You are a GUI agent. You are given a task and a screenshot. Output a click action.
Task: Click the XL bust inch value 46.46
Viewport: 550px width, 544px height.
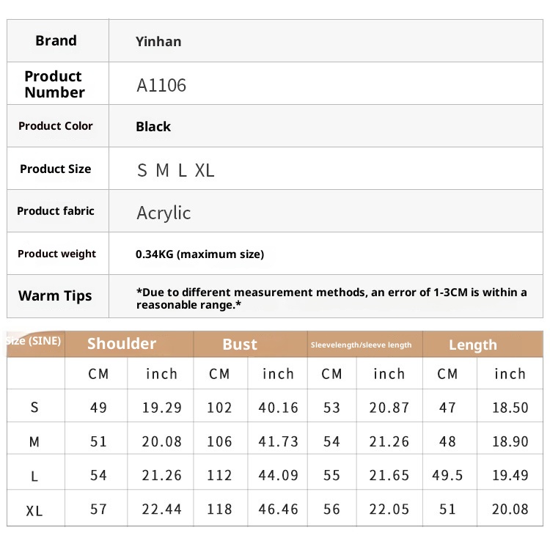(279, 509)
